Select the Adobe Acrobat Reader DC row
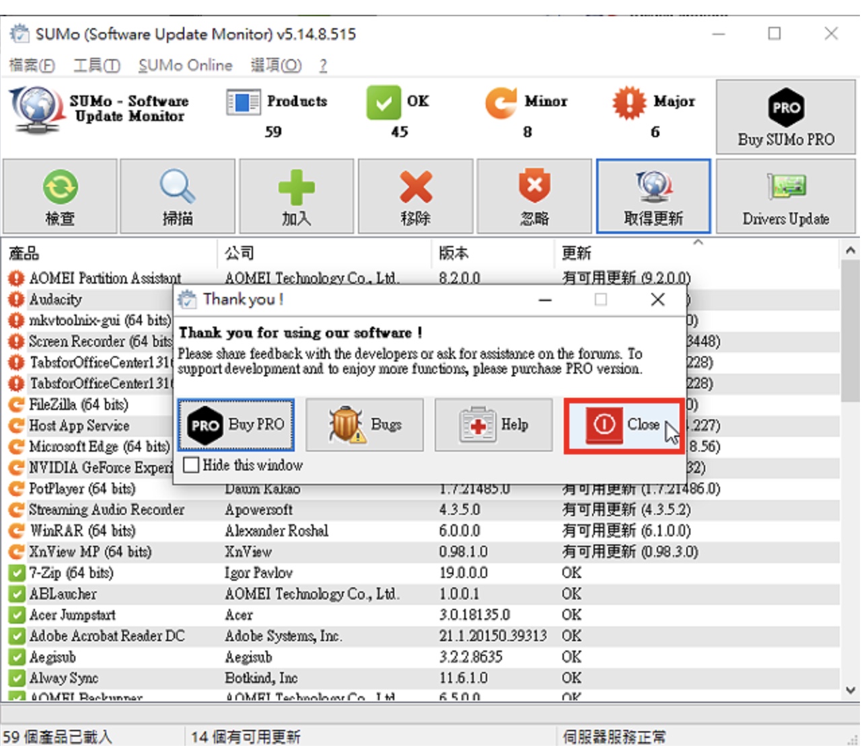Image resolution: width=868 pixels, height=746 pixels. [x=421, y=636]
